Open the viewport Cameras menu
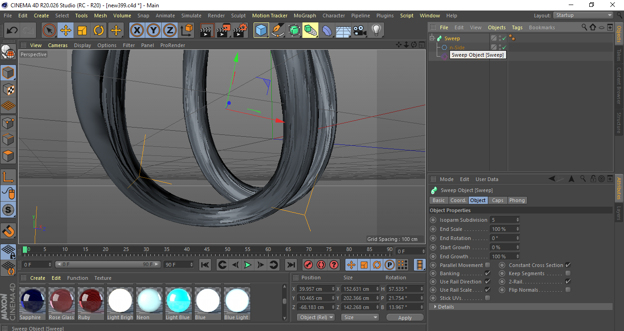 58,45
